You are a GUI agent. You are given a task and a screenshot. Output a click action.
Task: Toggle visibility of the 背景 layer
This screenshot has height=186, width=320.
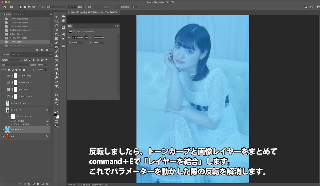pos(2,136)
